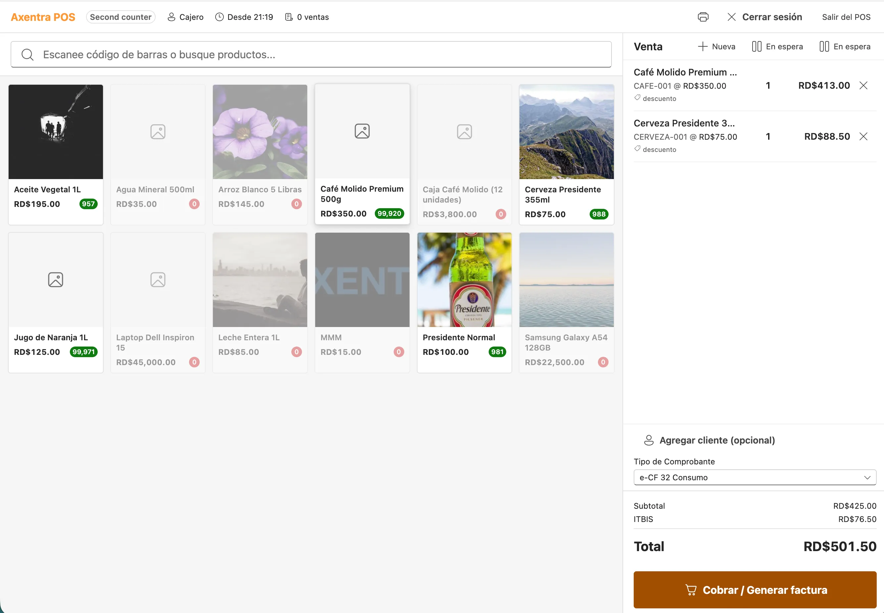Image resolution: width=884 pixels, height=613 pixels.
Task: Click Laptop Dell Inspiron 15 image placeholder
Action: coord(158,280)
